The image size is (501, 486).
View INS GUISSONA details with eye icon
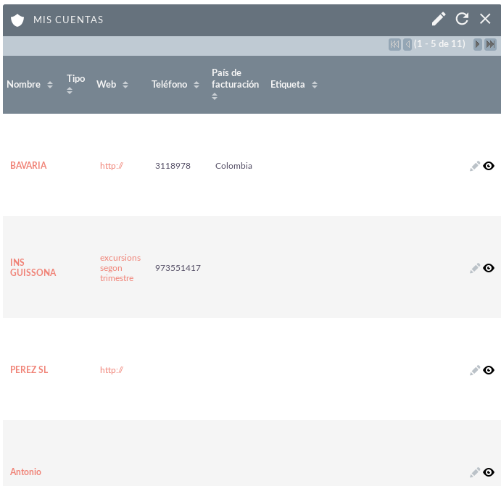coord(489,268)
